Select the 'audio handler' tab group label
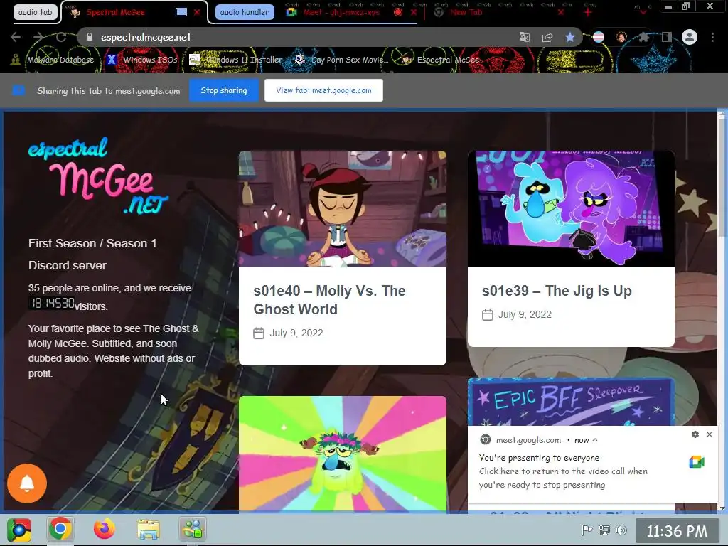 245,12
